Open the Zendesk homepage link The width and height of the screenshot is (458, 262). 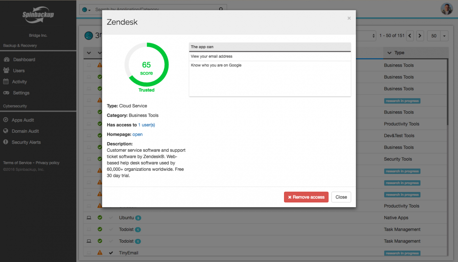pyautogui.click(x=137, y=134)
